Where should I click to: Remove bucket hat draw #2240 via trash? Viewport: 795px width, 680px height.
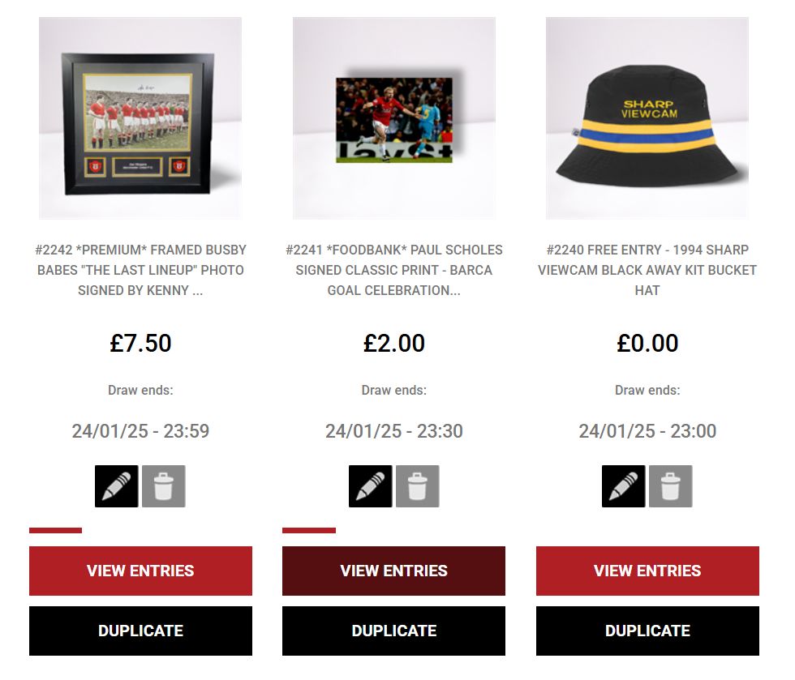pos(671,486)
